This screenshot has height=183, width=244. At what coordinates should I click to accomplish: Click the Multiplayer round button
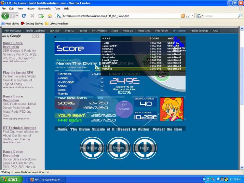click(92, 148)
